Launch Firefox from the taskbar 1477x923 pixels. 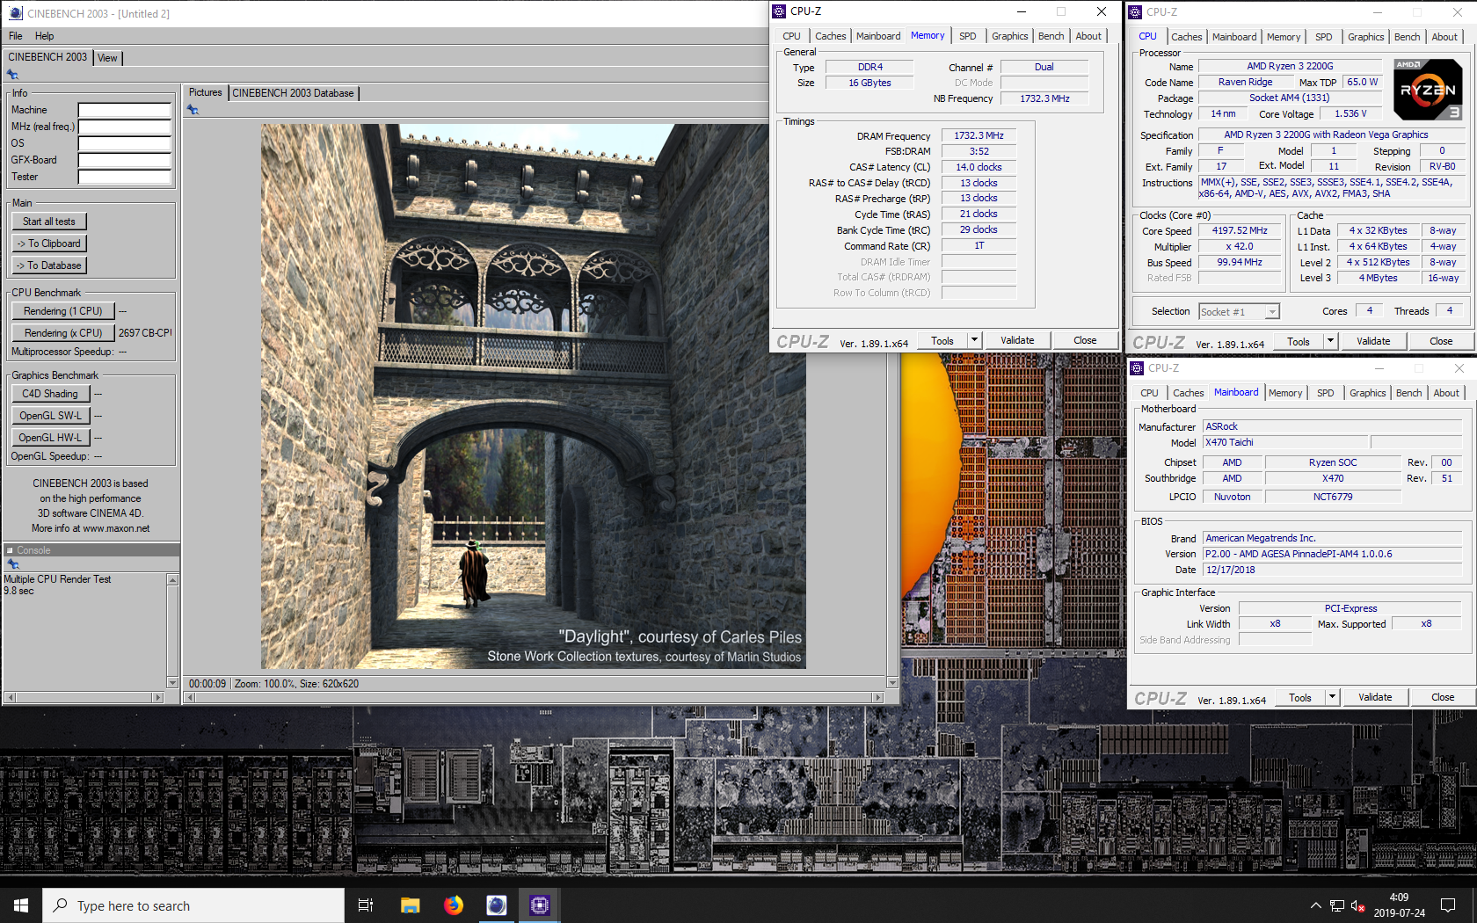tap(454, 905)
